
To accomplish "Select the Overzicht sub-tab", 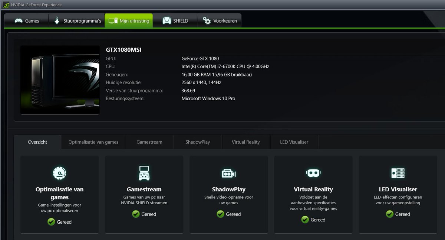I will (x=37, y=142).
